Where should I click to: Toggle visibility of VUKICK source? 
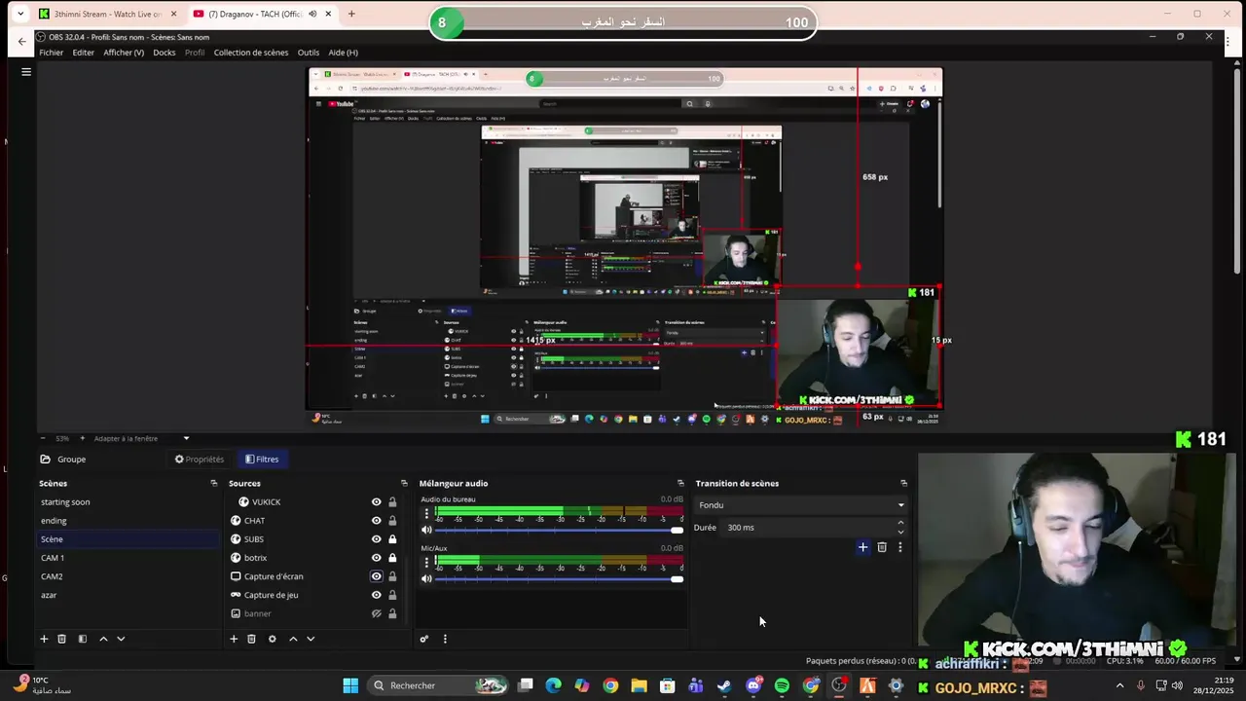376,502
